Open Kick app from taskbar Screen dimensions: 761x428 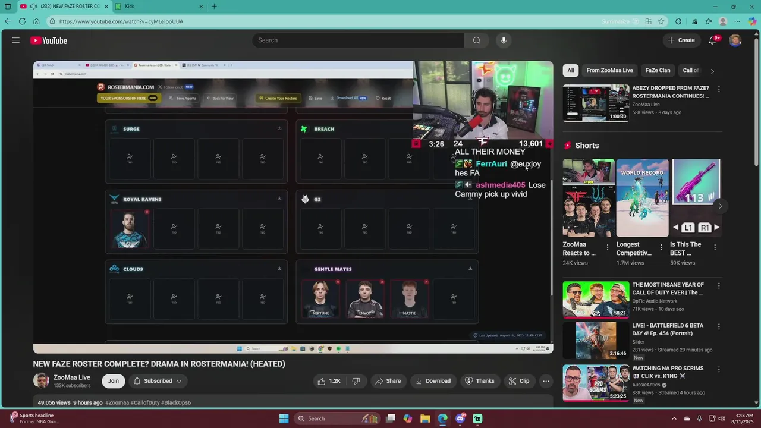[477, 418]
